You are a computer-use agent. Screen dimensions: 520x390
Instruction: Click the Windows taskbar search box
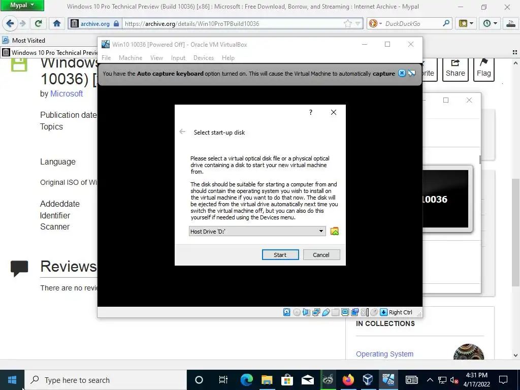click(106, 380)
